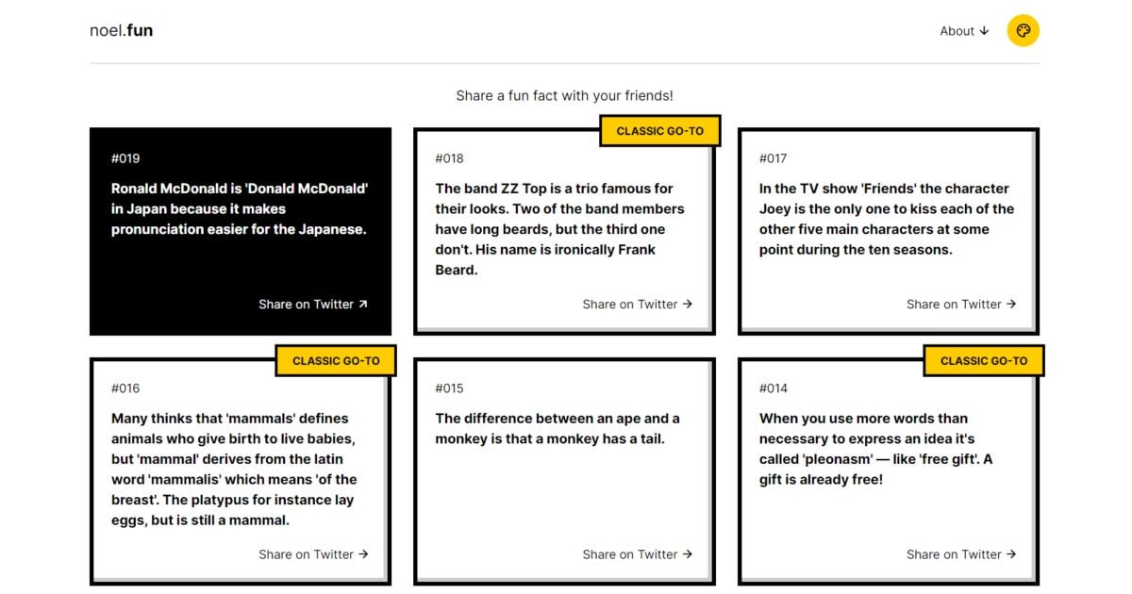Open the About dropdown menu

coord(964,31)
